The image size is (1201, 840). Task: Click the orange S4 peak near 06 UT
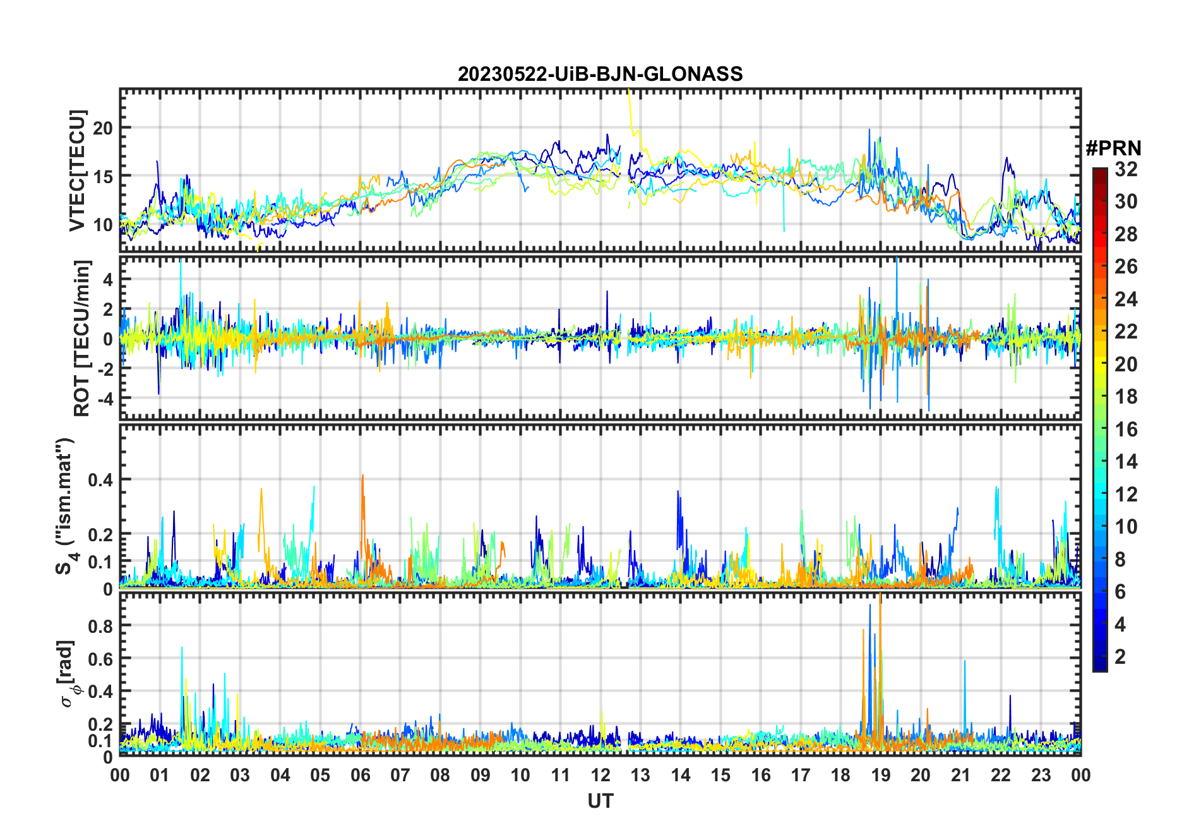(362, 478)
